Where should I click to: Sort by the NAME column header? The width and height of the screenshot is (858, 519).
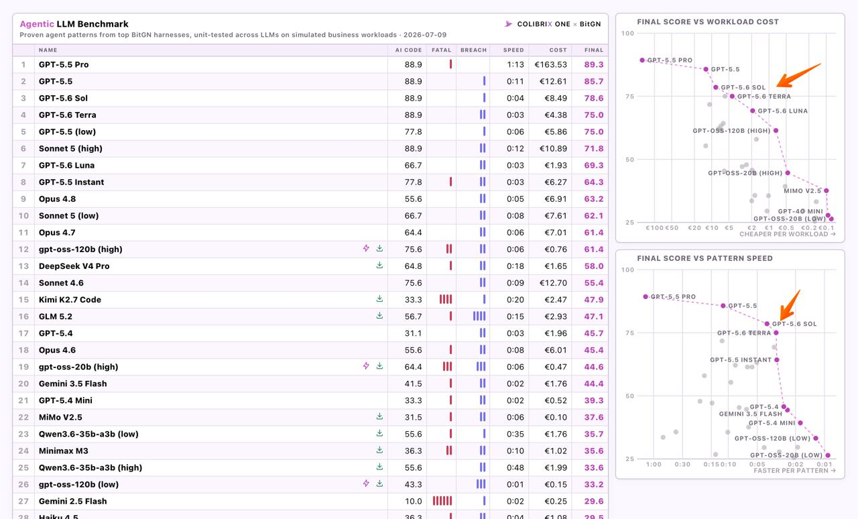pyautogui.click(x=48, y=50)
